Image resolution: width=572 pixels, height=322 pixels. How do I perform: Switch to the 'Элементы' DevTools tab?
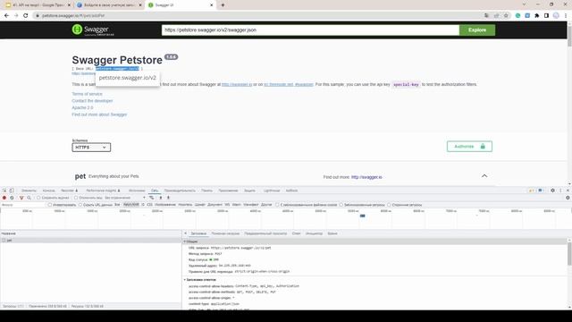[x=29, y=191]
